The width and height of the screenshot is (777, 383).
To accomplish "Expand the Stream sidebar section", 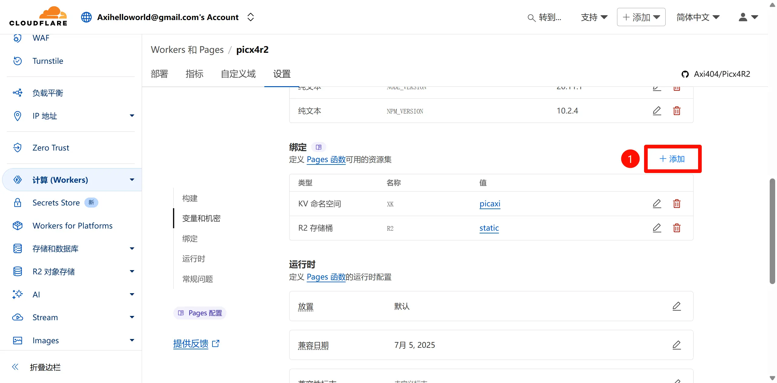I will pyautogui.click(x=132, y=317).
